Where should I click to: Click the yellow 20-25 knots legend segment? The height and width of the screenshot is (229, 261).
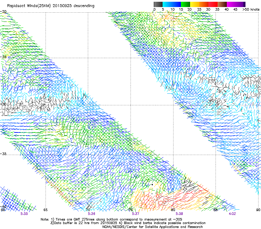[195, 4]
